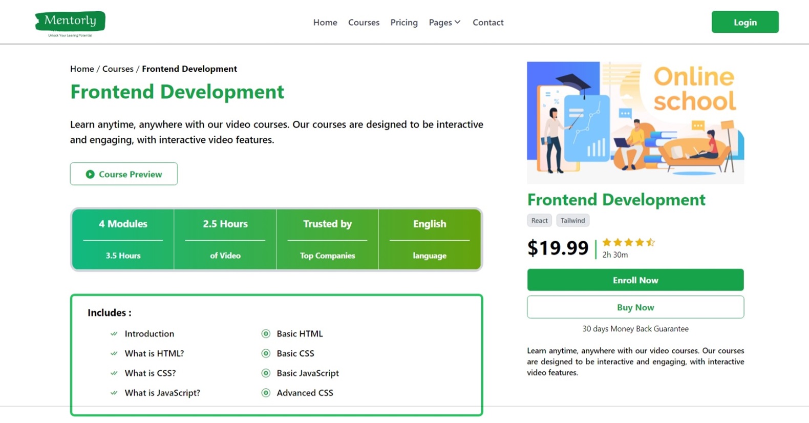Click the star rating icons
Viewport: 809px width, 423px height.
coord(628,242)
